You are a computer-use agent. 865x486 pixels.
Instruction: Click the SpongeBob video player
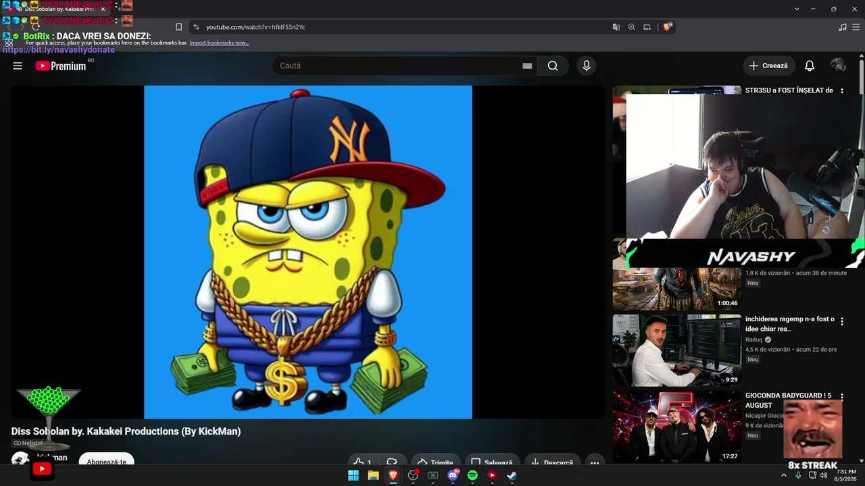coord(308,252)
